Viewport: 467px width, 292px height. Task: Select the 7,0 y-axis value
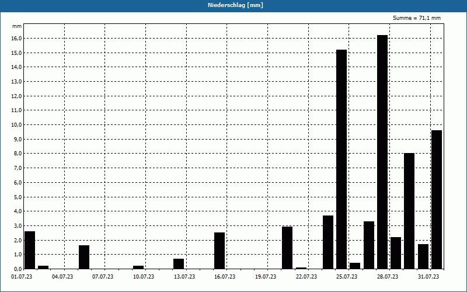click(18, 168)
